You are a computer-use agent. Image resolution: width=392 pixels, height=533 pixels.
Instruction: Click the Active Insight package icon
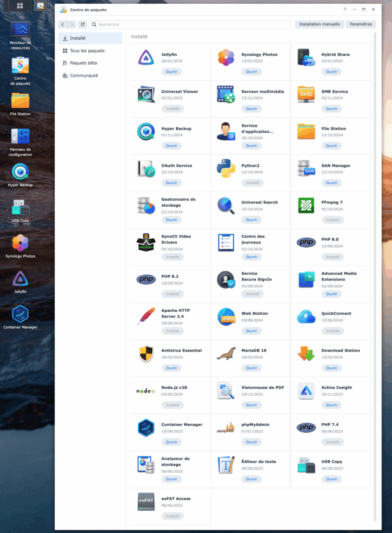(306, 390)
